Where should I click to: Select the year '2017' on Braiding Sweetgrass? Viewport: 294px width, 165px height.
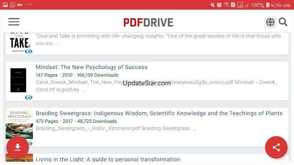coord(68,121)
